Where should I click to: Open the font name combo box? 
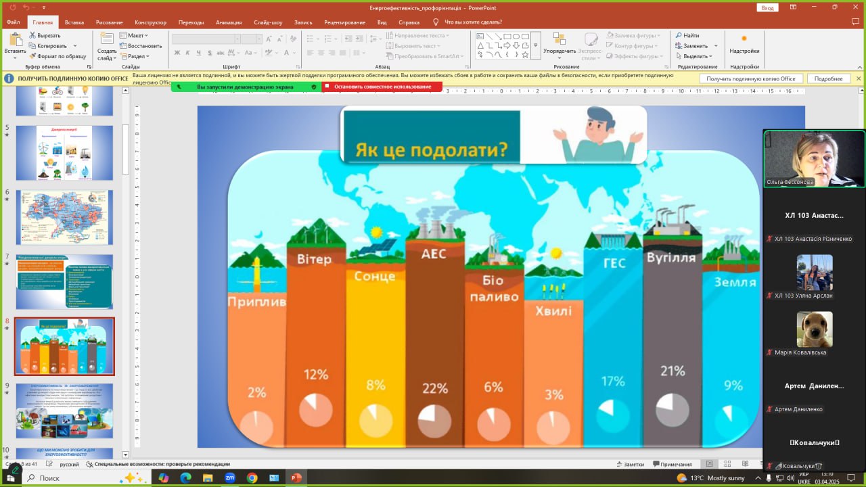click(205, 39)
